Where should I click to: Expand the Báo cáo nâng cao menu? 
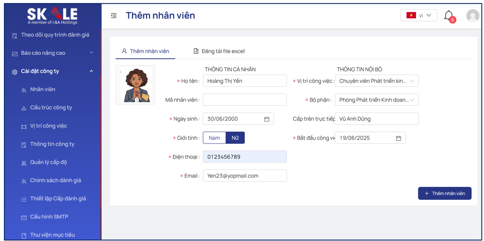91,53
